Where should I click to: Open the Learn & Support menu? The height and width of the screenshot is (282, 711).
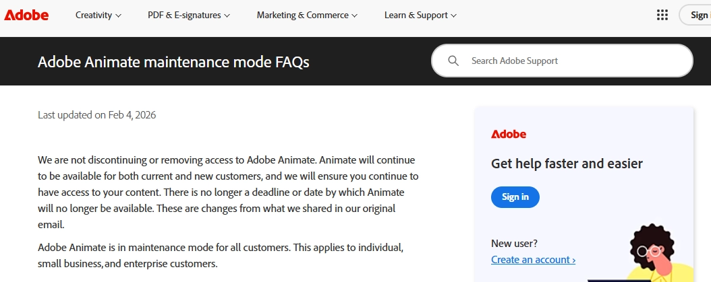420,15
